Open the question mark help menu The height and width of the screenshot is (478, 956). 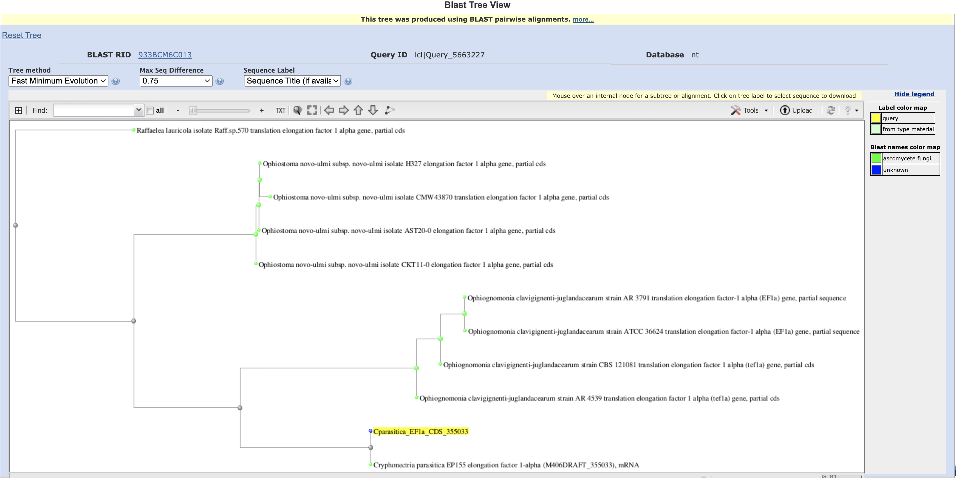pos(851,110)
